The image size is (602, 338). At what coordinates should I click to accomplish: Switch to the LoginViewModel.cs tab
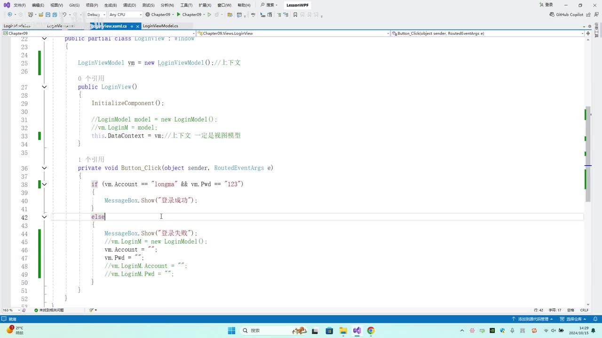point(160,26)
